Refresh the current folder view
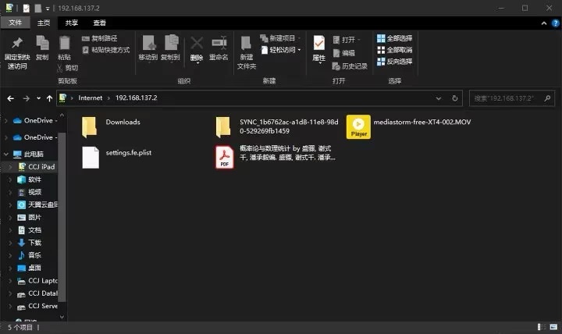Image resolution: width=562 pixels, height=334 pixels. [456, 98]
